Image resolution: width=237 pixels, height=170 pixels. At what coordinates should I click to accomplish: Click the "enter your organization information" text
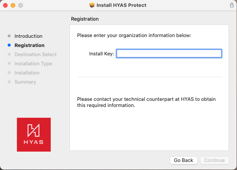point(134,36)
